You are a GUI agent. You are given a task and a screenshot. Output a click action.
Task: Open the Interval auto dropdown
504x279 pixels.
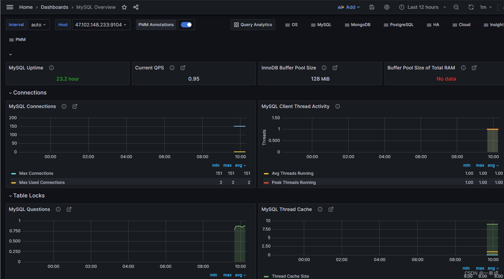[39, 25]
